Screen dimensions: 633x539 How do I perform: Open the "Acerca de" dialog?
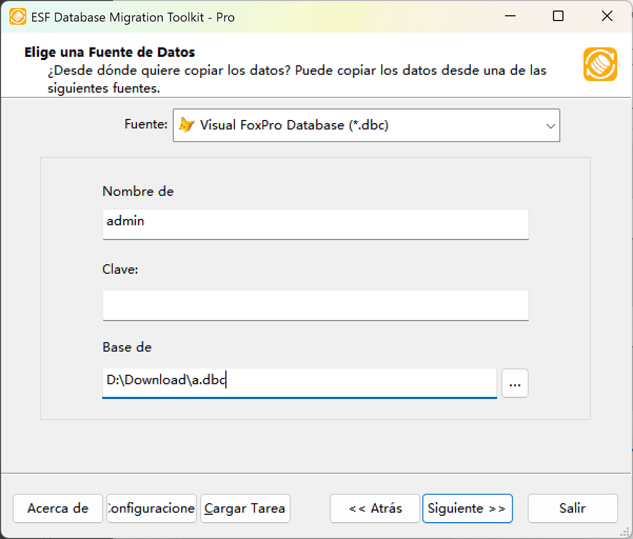click(x=57, y=508)
